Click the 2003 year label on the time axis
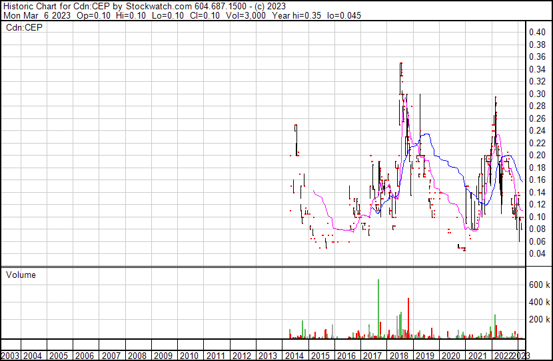Image resolution: width=553 pixels, height=361 pixels. click(x=10, y=356)
